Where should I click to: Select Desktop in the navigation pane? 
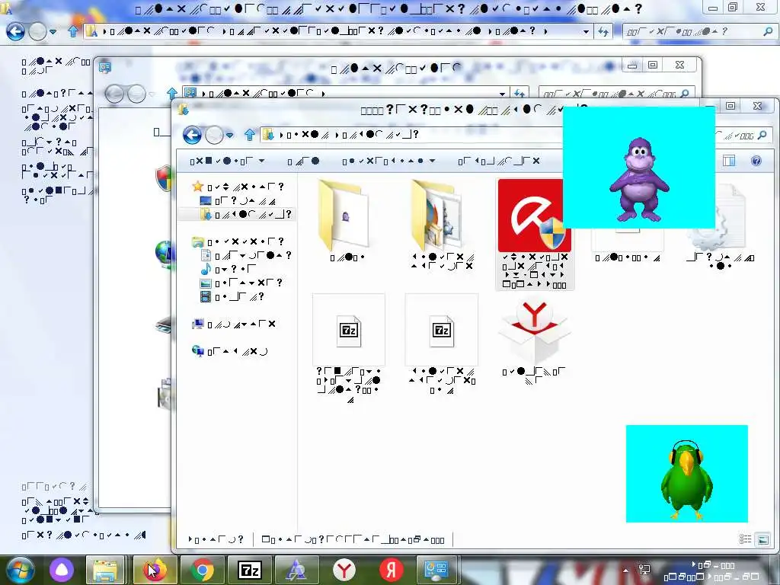click(x=238, y=200)
